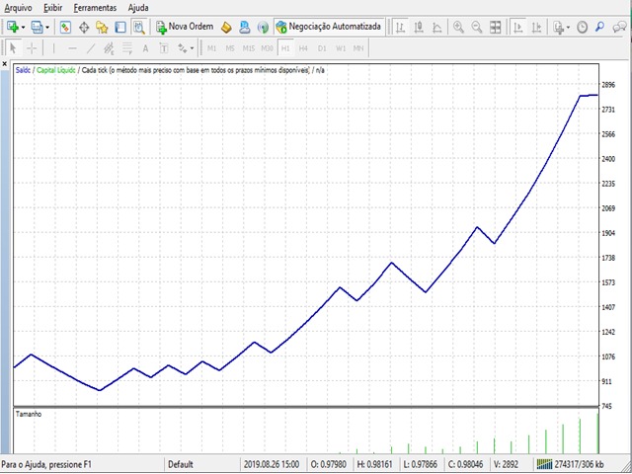Viewport: 632px width, 474px height.
Task: Switch to D1 timeframe
Action: pyautogui.click(x=322, y=48)
